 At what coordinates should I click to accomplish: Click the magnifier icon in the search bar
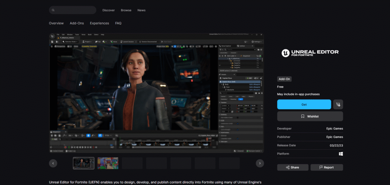[x=53, y=10]
